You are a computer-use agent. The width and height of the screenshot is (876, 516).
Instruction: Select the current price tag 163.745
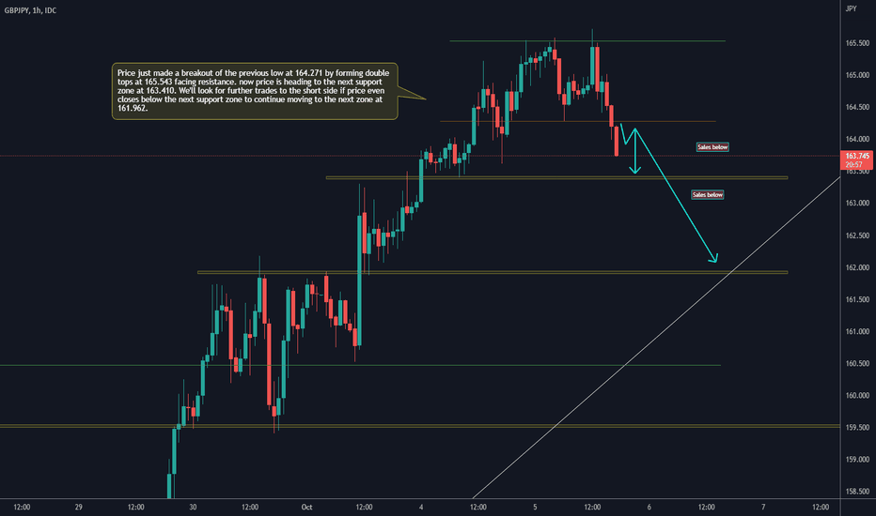[856, 160]
